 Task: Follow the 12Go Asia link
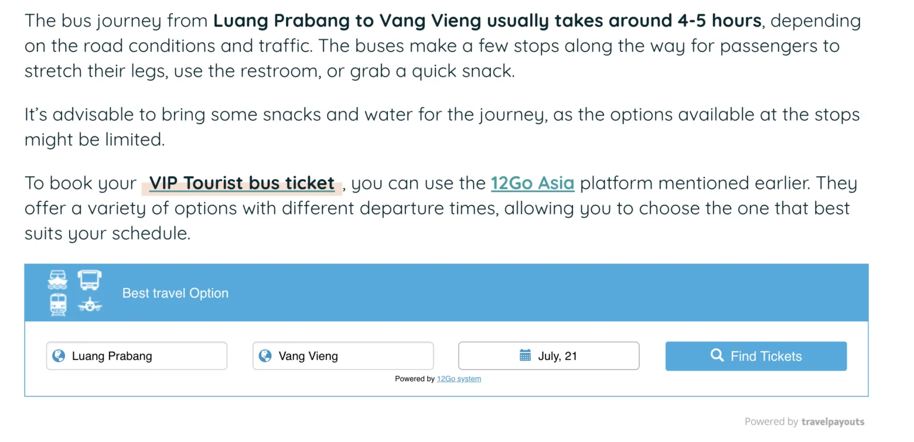tap(532, 183)
